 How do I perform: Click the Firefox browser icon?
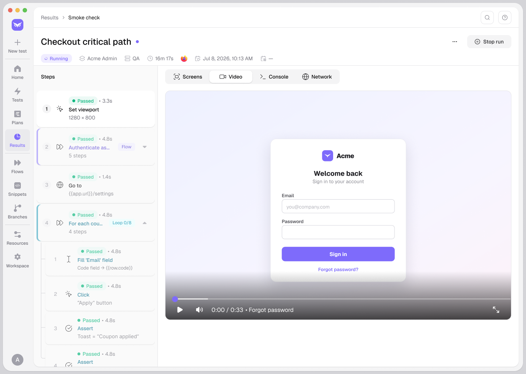184,58
